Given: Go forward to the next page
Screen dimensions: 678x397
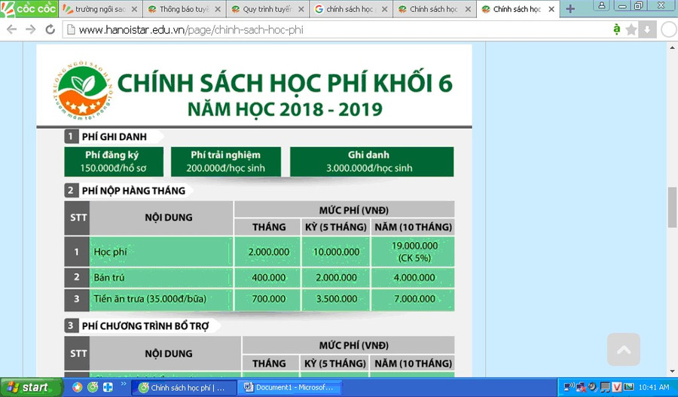Looking at the screenshot, I should click(x=31, y=29).
